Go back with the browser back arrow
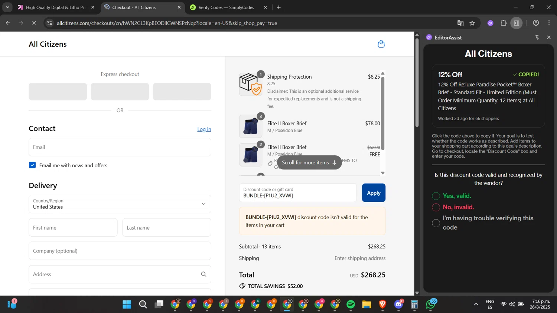557x313 pixels. [8, 23]
